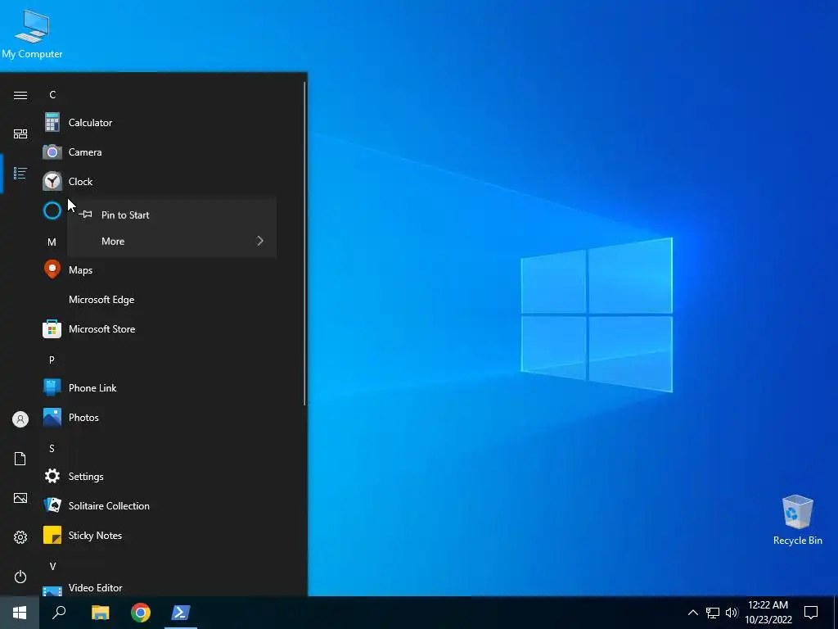Viewport: 838px width, 629px height.
Task: Click the letter C section header
Action: [52, 95]
